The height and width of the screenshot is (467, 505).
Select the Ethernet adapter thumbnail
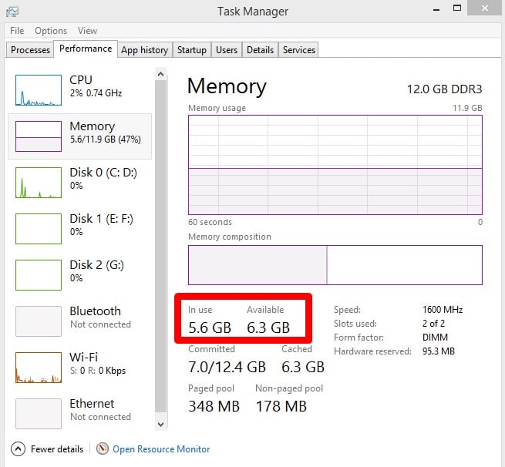(39, 414)
